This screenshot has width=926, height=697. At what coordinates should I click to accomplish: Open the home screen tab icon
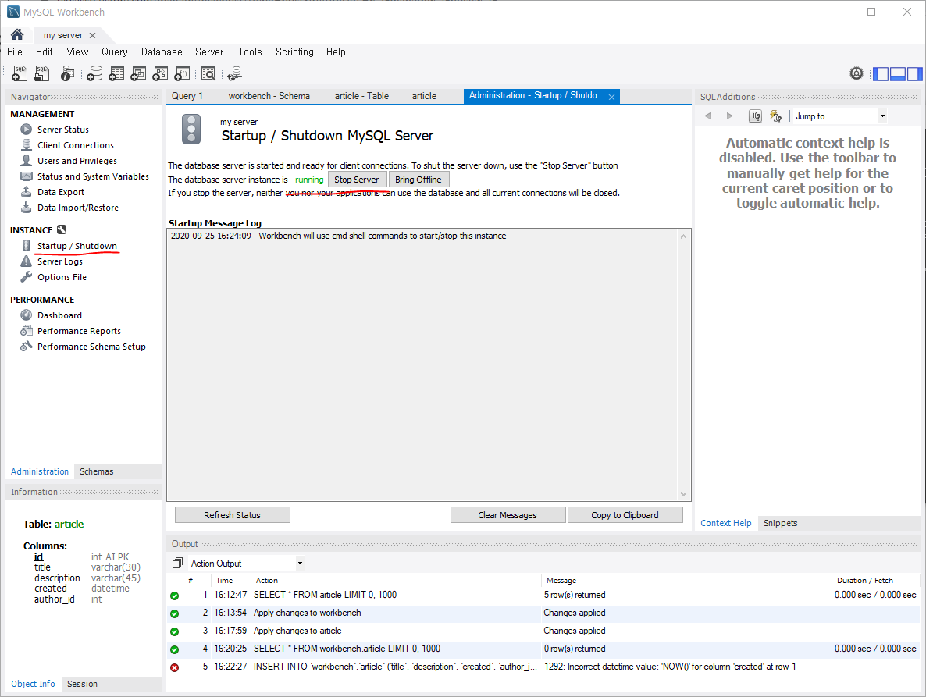point(17,35)
